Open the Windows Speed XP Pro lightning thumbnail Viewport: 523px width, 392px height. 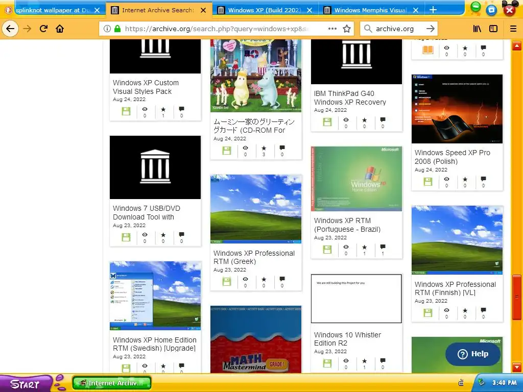click(457, 109)
